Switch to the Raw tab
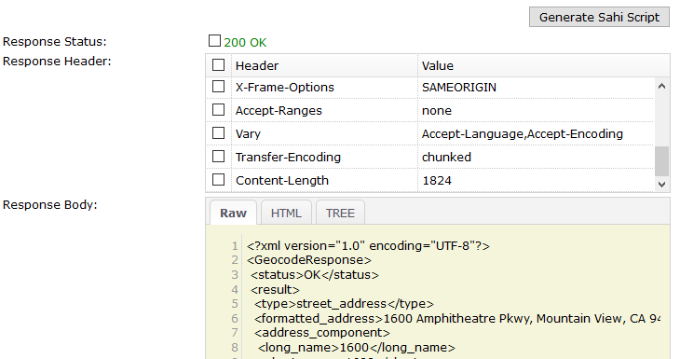This screenshot has width=680, height=359. [233, 213]
